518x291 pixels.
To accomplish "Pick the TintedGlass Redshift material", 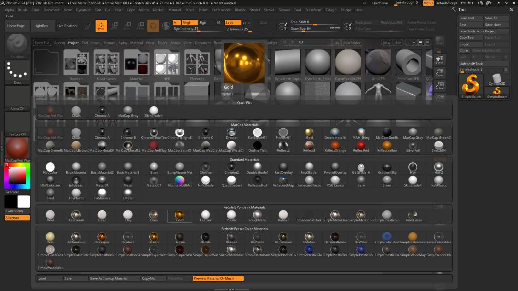I will click(x=413, y=216).
